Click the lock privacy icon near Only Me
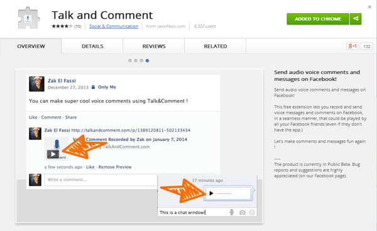Screen dimensions: 377x231 (x=93, y=87)
